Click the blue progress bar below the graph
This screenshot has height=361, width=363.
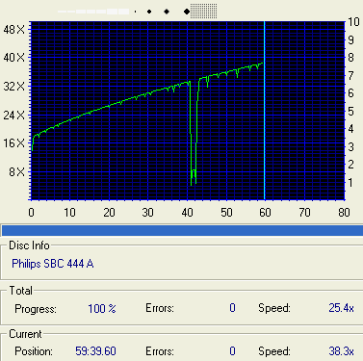(182, 231)
